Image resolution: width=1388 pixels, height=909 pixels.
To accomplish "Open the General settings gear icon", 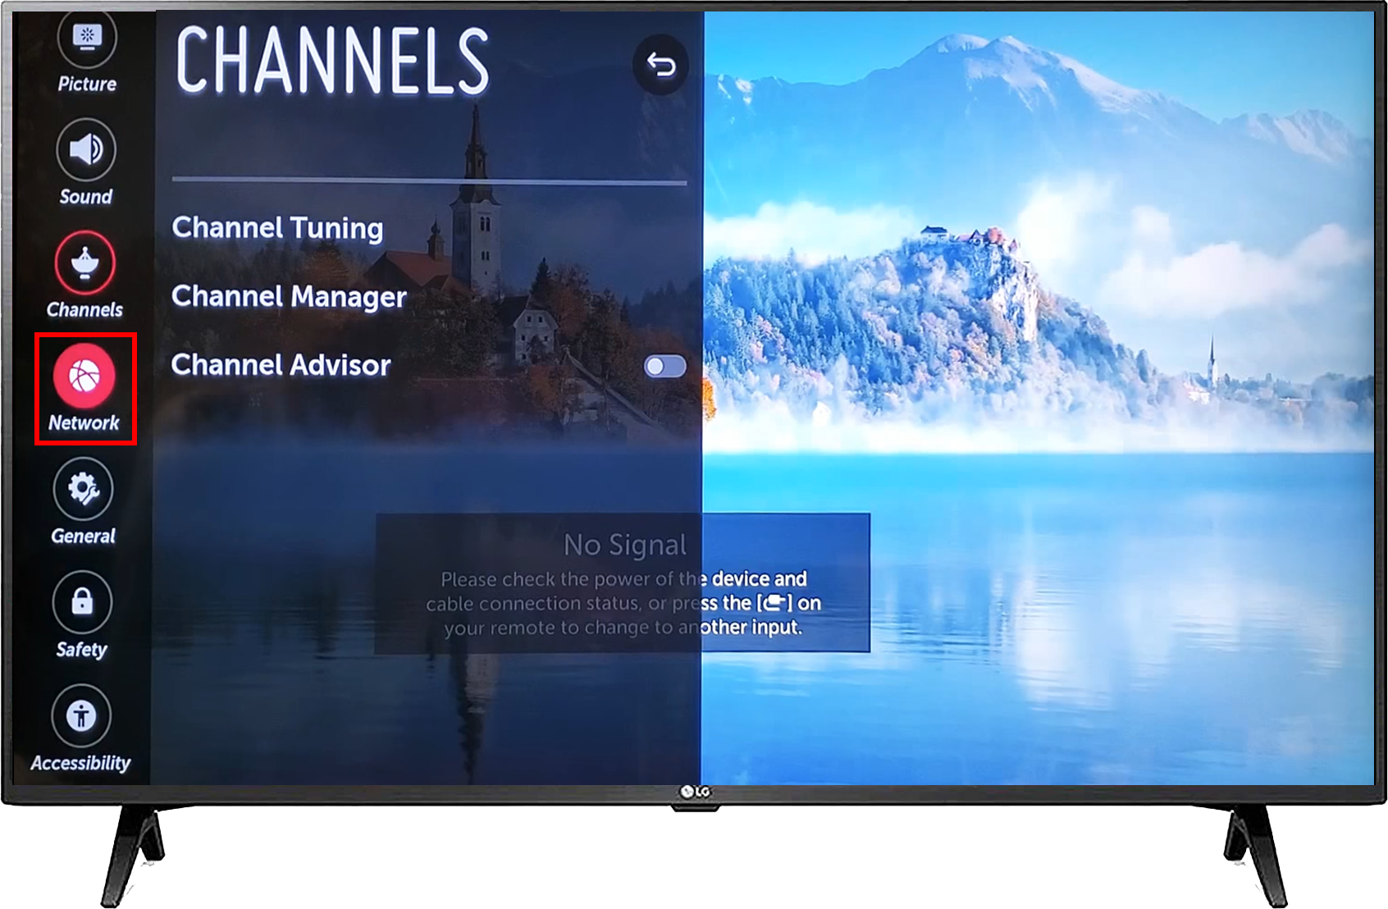I will pyautogui.click(x=84, y=489).
